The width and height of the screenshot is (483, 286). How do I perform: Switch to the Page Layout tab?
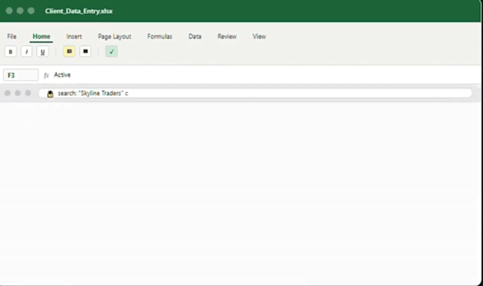[x=114, y=36]
